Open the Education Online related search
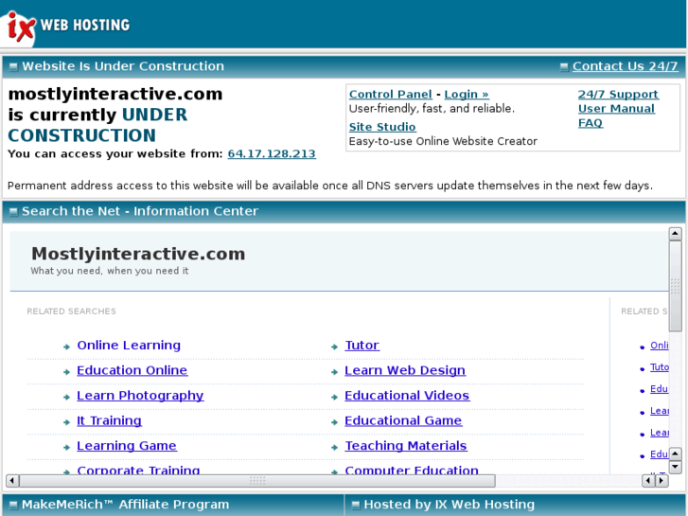The width and height of the screenshot is (688, 516). pyautogui.click(x=132, y=370)
